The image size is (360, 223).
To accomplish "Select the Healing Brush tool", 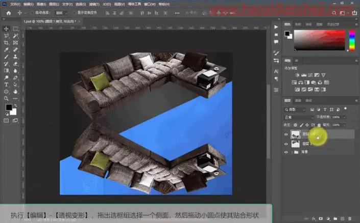I will [15, 50].
